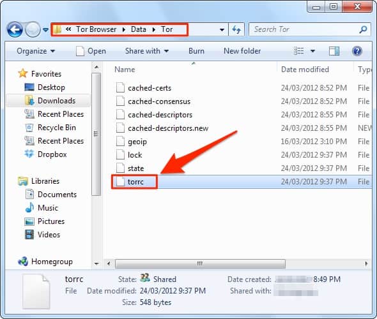Click the folder icon in address bar

pos(58,29)
